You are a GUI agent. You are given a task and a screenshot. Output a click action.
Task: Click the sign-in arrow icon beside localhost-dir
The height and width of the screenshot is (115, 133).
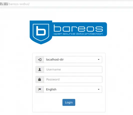point(40,59)
